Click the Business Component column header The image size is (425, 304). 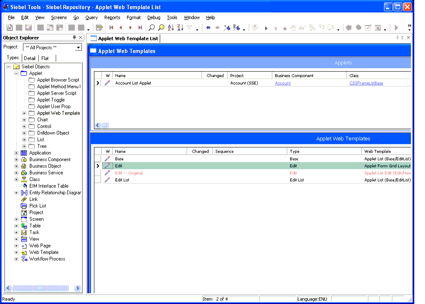(x=309, y=76)
